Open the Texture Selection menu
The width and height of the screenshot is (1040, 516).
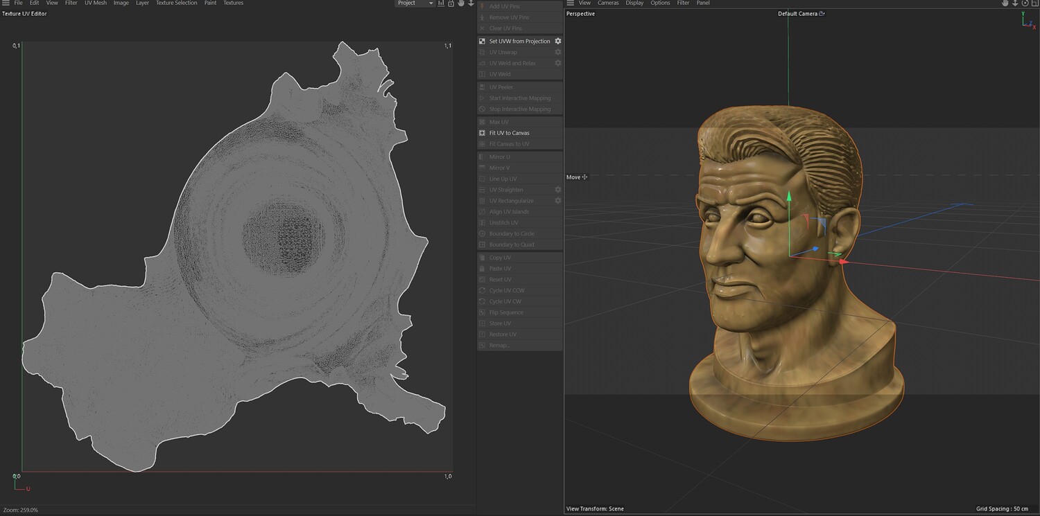pos(176,3)
